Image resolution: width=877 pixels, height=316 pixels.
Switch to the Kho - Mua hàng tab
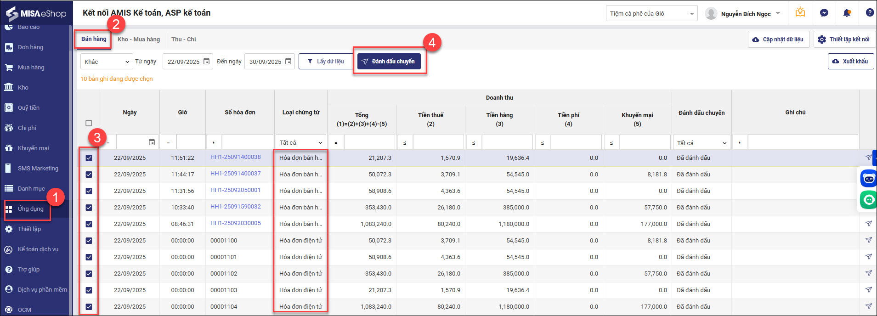tap(139, 39)
